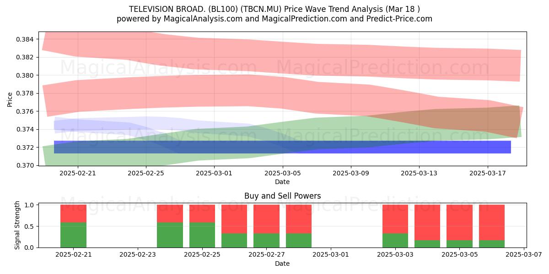
Task: Click the 0.376 tick on the Price axis
Action: coord(26,111)
